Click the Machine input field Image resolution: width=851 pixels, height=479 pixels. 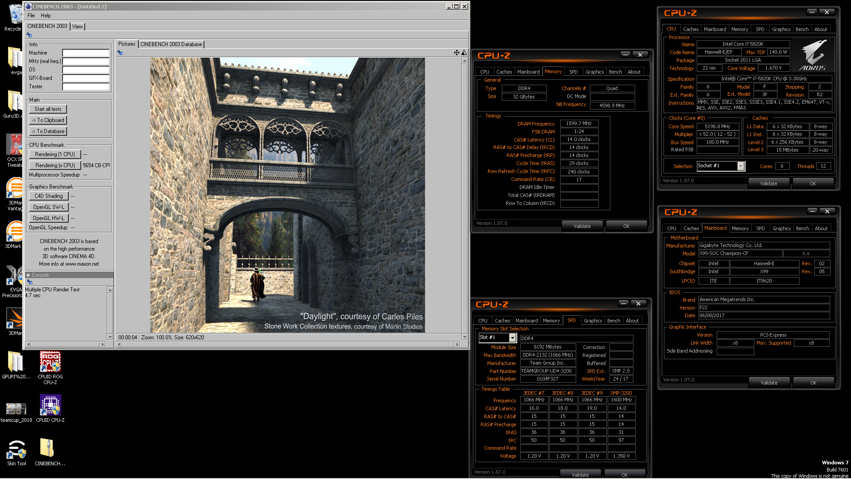[86, 53]
